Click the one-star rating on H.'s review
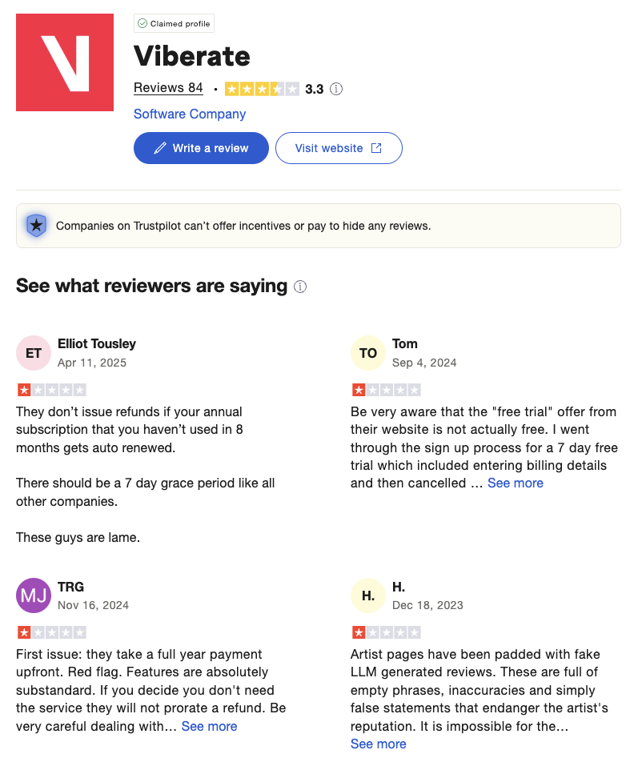The width and height of the screenshot is (638, 774). (x=387, y=633)
